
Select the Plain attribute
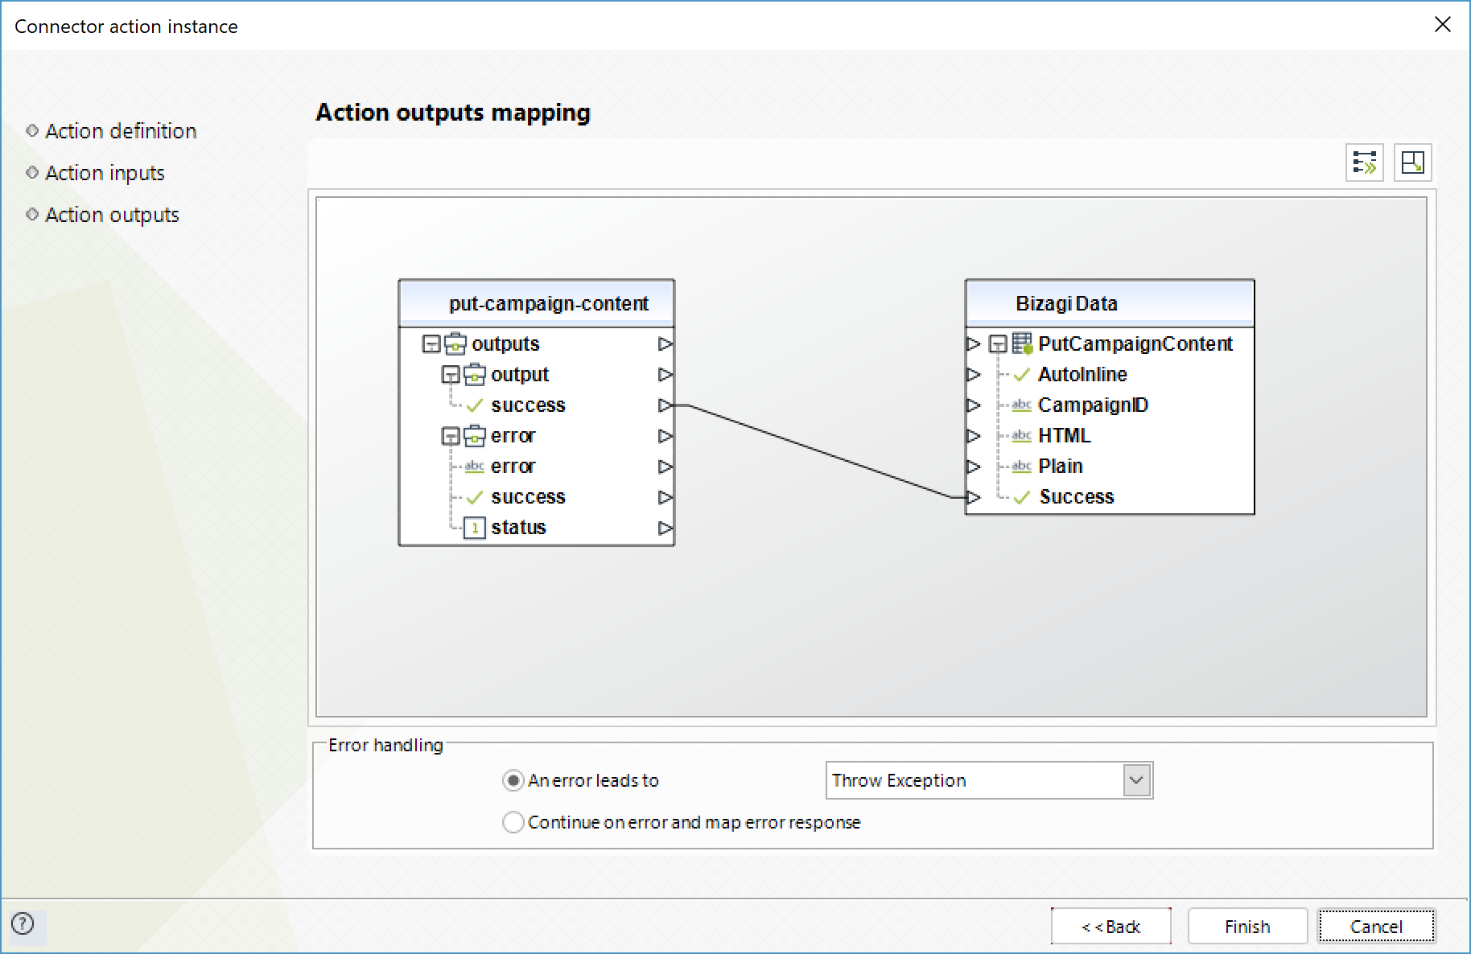[x=1060, y=466]
